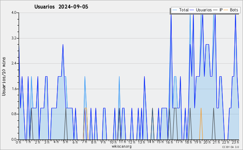243x150 pixels.
Task: Click the '7 h' x-axis label
Action: (85, 142)
